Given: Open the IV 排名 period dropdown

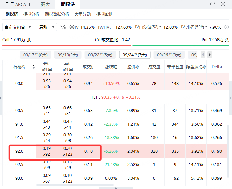Looking at the screenshot, I should click(206, 27).
